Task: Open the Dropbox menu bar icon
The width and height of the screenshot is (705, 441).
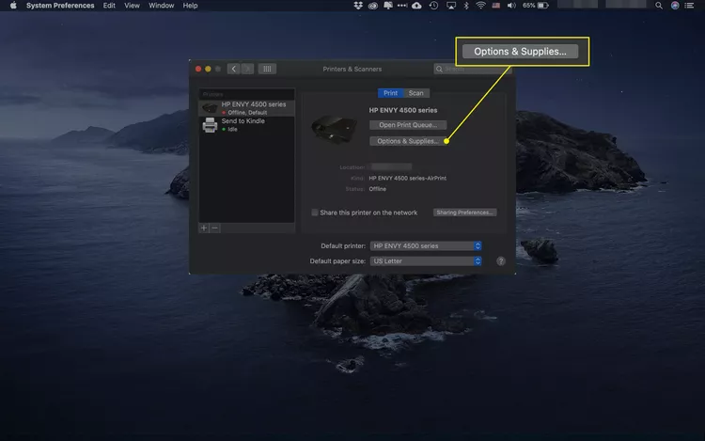Action: 359,6
